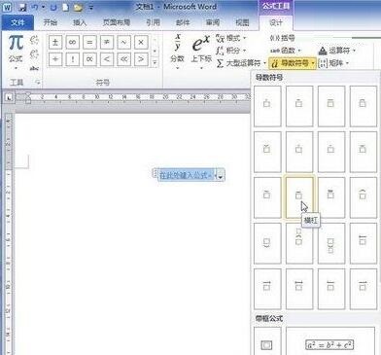The image size is (381, 355).
Task: Switch to the 页面布局 Page Layout tab
Action: point(117,22)
